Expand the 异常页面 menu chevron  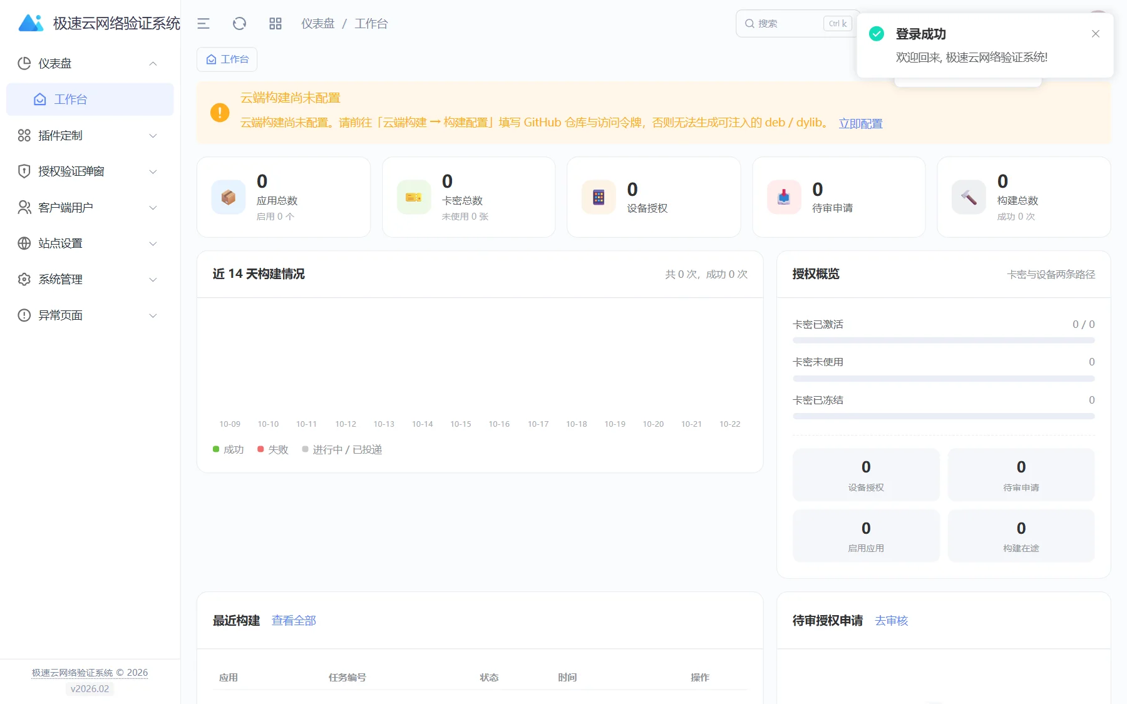pos(153,315)
